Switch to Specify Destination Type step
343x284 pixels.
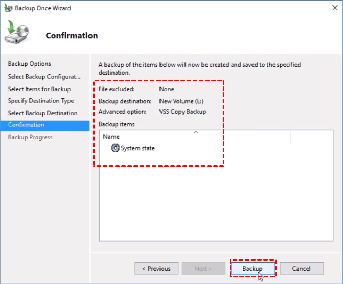pos(41,101)
